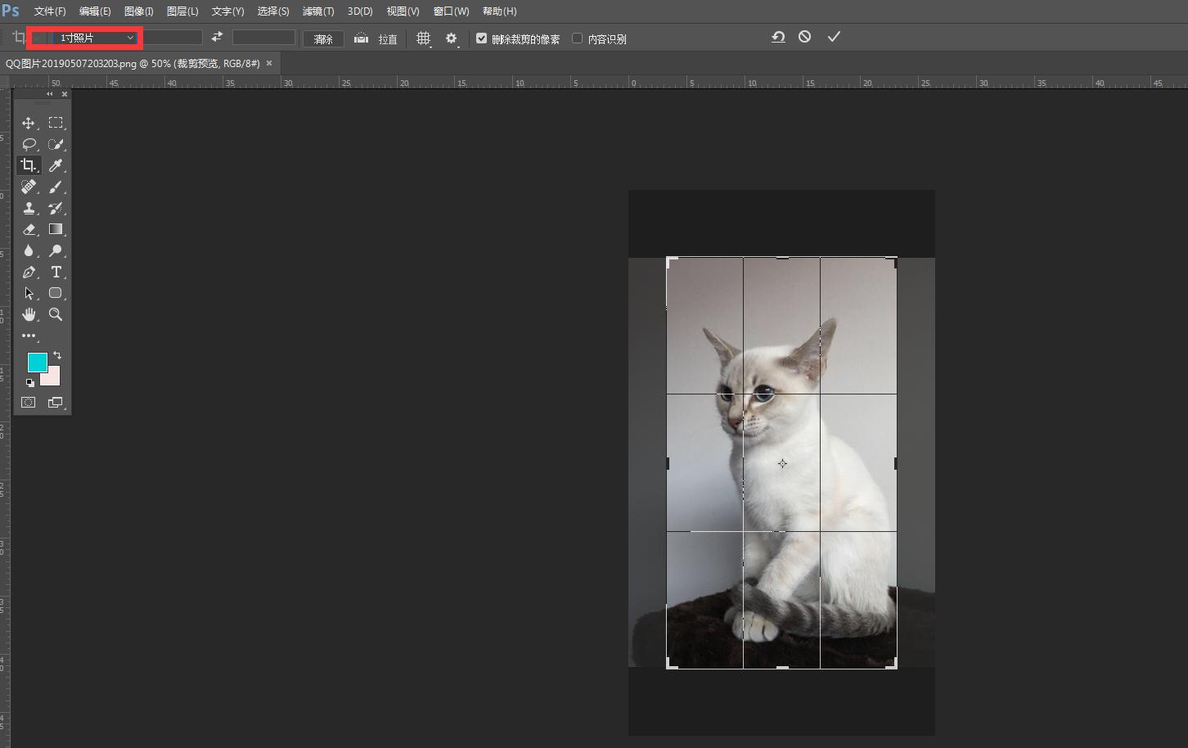Select the Eraser tool
Screen dimensions: 1188x748
click(x=29, y=229)
